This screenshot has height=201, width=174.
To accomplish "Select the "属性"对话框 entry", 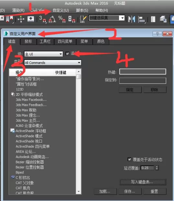I will (26, 84).
